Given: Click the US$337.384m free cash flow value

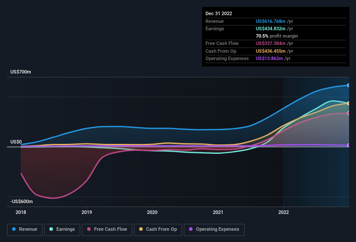Looking at the screenshot, I should coord(271,43).
